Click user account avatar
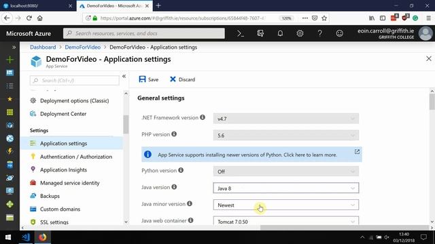 click(x=425, y=33)
